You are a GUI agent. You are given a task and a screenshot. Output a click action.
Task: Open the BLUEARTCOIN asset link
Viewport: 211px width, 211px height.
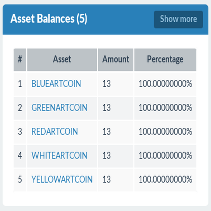click(x=56, y=84)
